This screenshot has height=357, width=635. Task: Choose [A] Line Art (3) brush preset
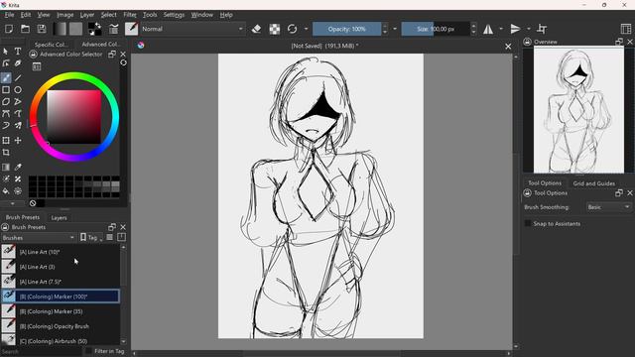tap(60, 267)
